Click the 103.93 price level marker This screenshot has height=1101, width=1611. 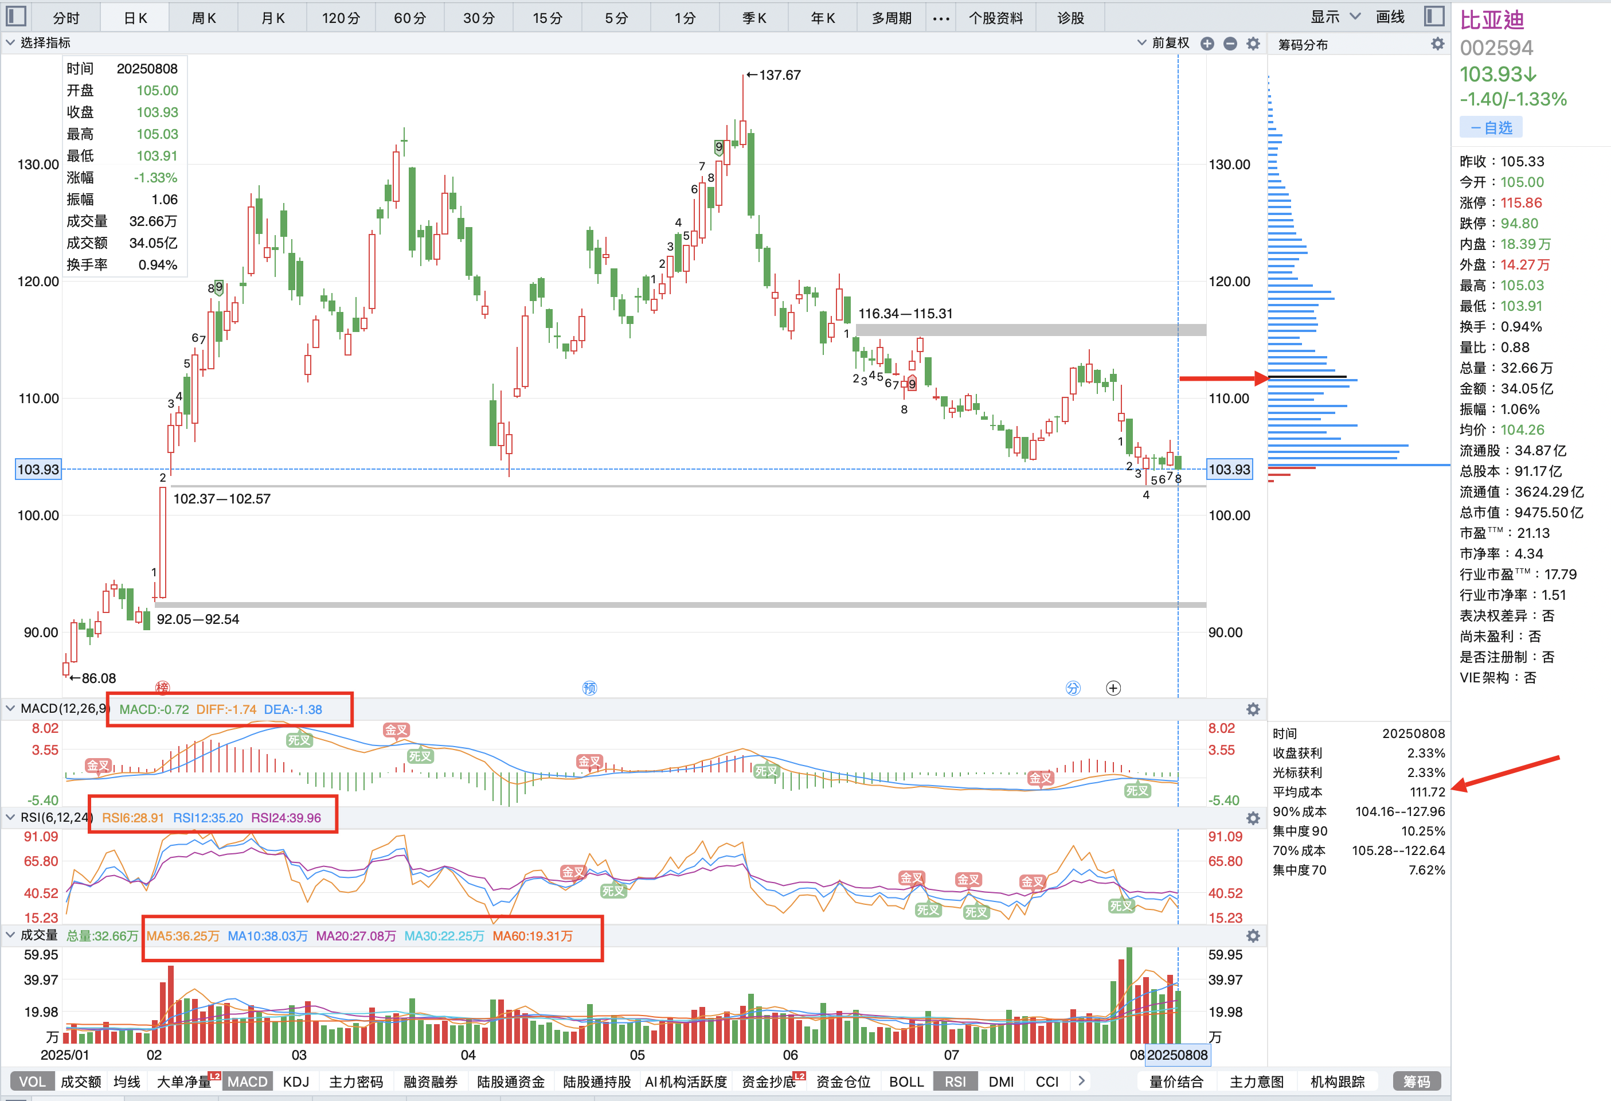tap(38, 470)
